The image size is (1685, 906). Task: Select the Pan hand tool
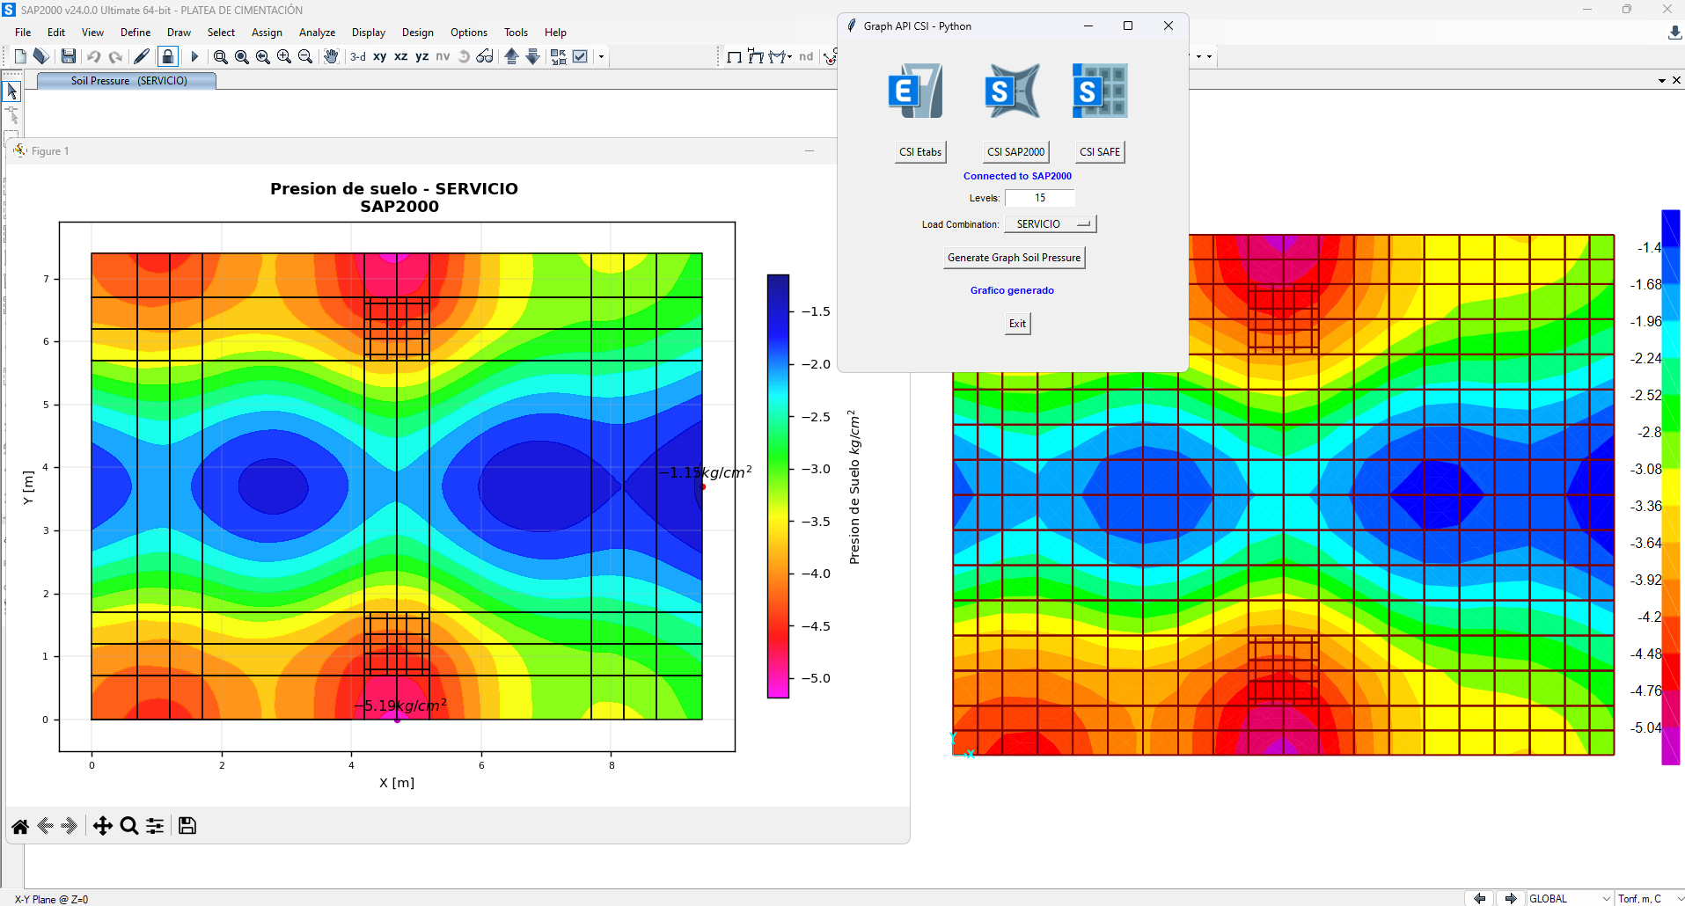tap(331, 56)
